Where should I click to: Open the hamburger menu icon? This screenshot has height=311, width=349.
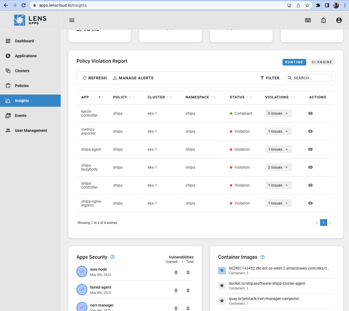click(72, 20)
